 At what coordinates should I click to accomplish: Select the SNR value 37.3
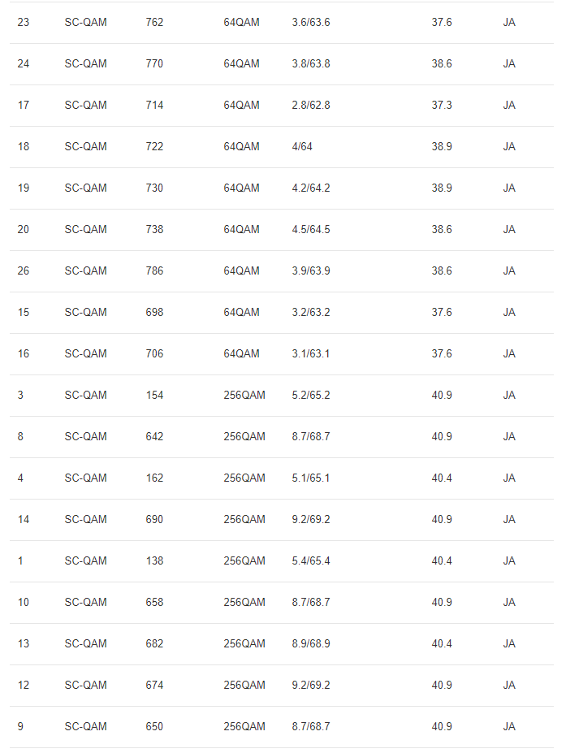pyautogui.click(x=442, y=105)
